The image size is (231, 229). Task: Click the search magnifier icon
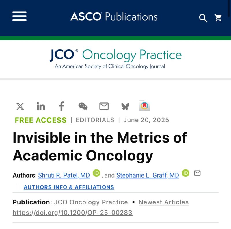[x=203, y=18]
